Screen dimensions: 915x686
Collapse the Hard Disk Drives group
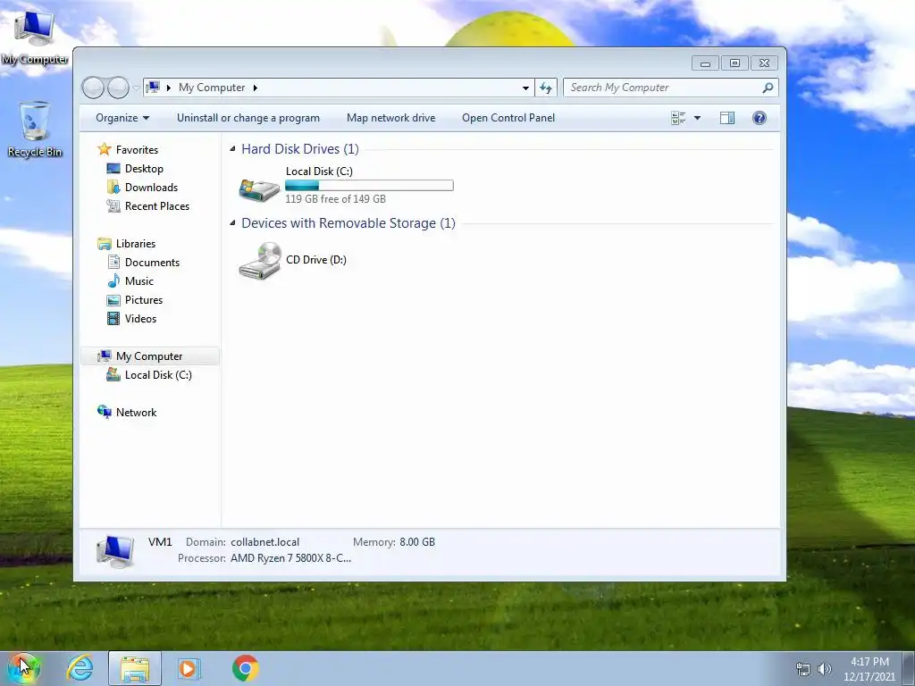pos(233,149)
